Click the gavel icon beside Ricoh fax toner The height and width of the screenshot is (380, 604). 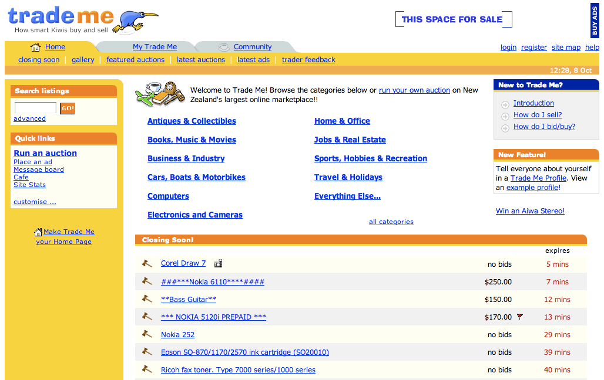tap(147, 369)
